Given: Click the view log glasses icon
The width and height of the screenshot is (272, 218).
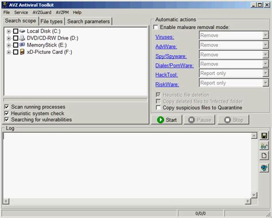Looking at the screenshot, I should (264, 146).
